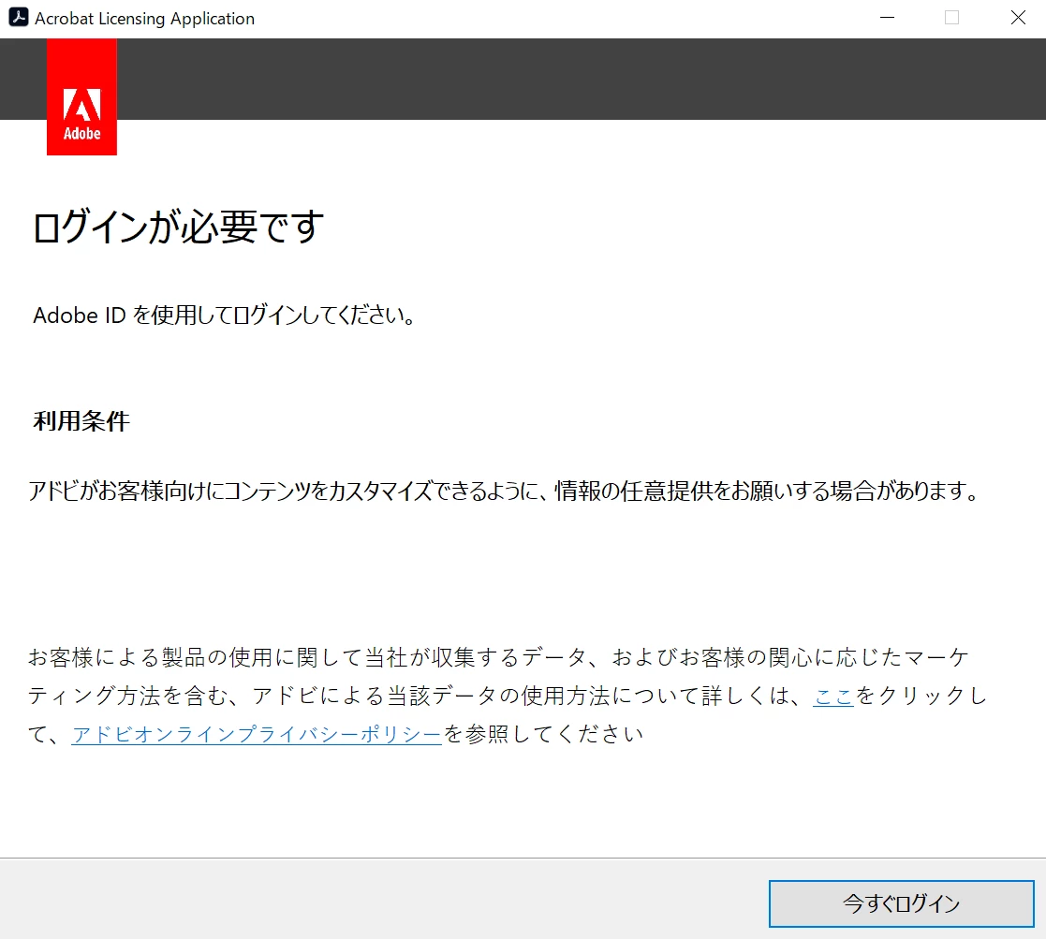Click the paragraph line starting お客様による製品の使用
This screenshot has height=939, width=1046.
pos(498,657)
